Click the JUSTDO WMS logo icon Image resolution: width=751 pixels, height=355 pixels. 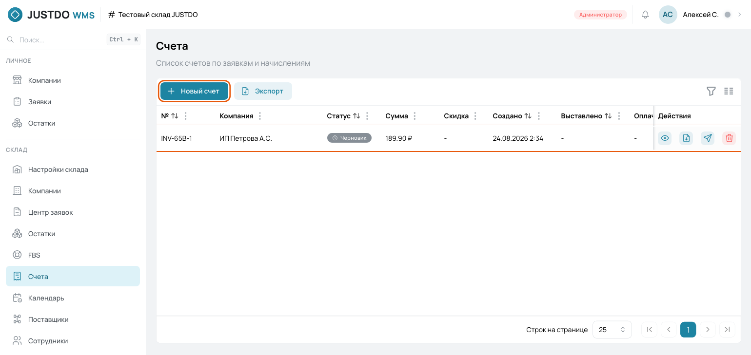point(15,15)
